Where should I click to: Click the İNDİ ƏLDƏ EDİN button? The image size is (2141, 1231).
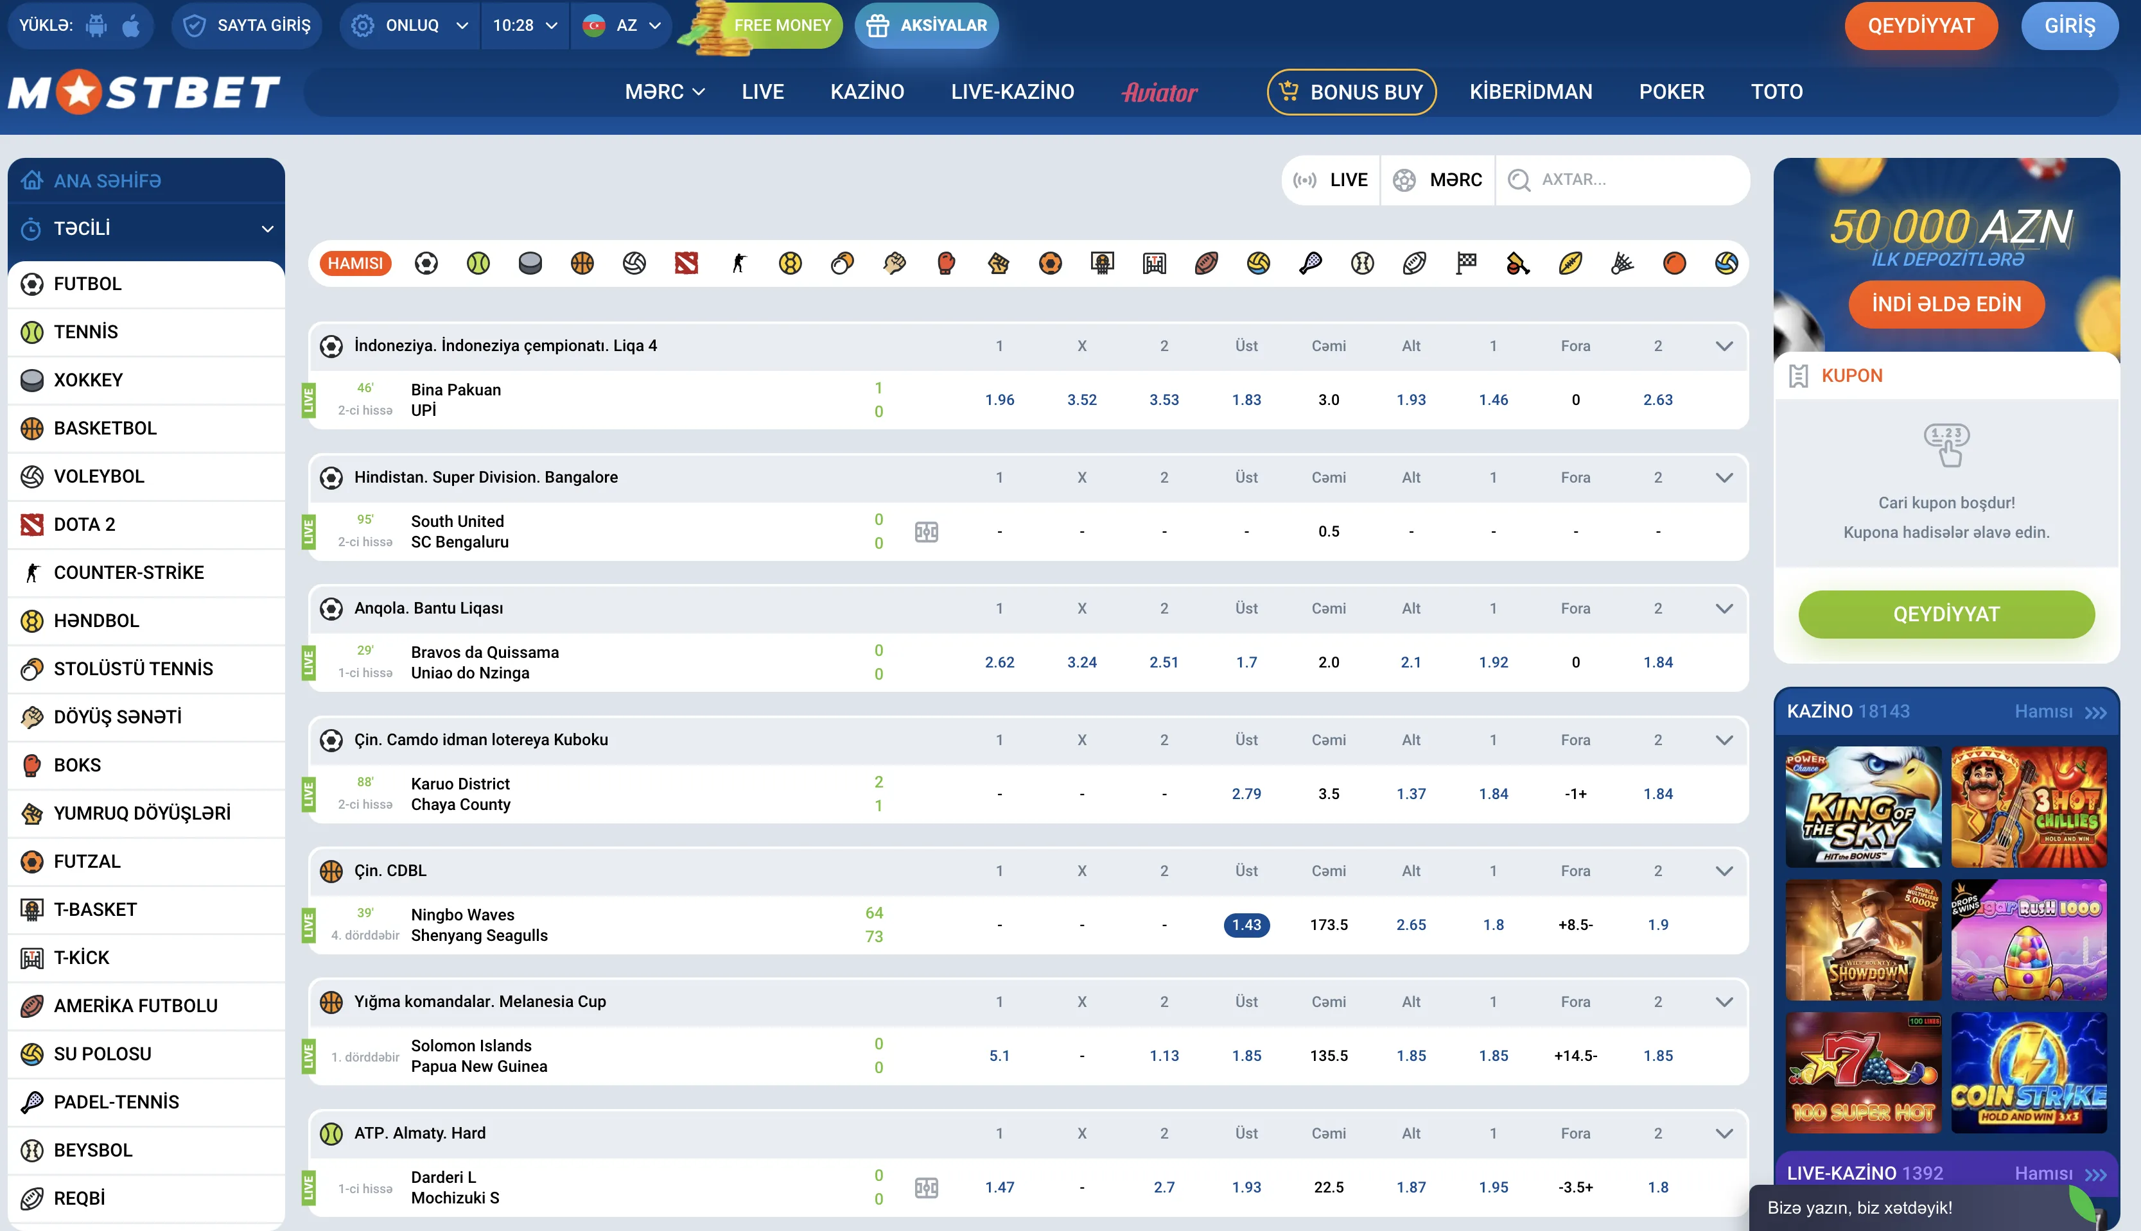click(x=1946, y=304)
